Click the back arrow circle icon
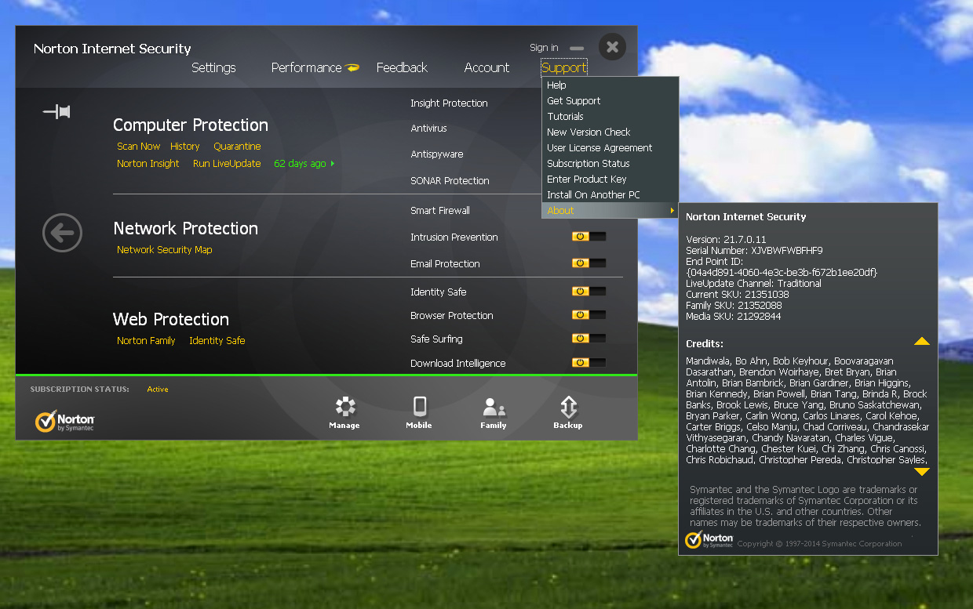 tap(62, 233)
